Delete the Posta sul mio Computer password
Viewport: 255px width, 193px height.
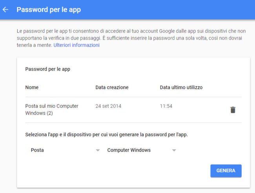(233, 110)
